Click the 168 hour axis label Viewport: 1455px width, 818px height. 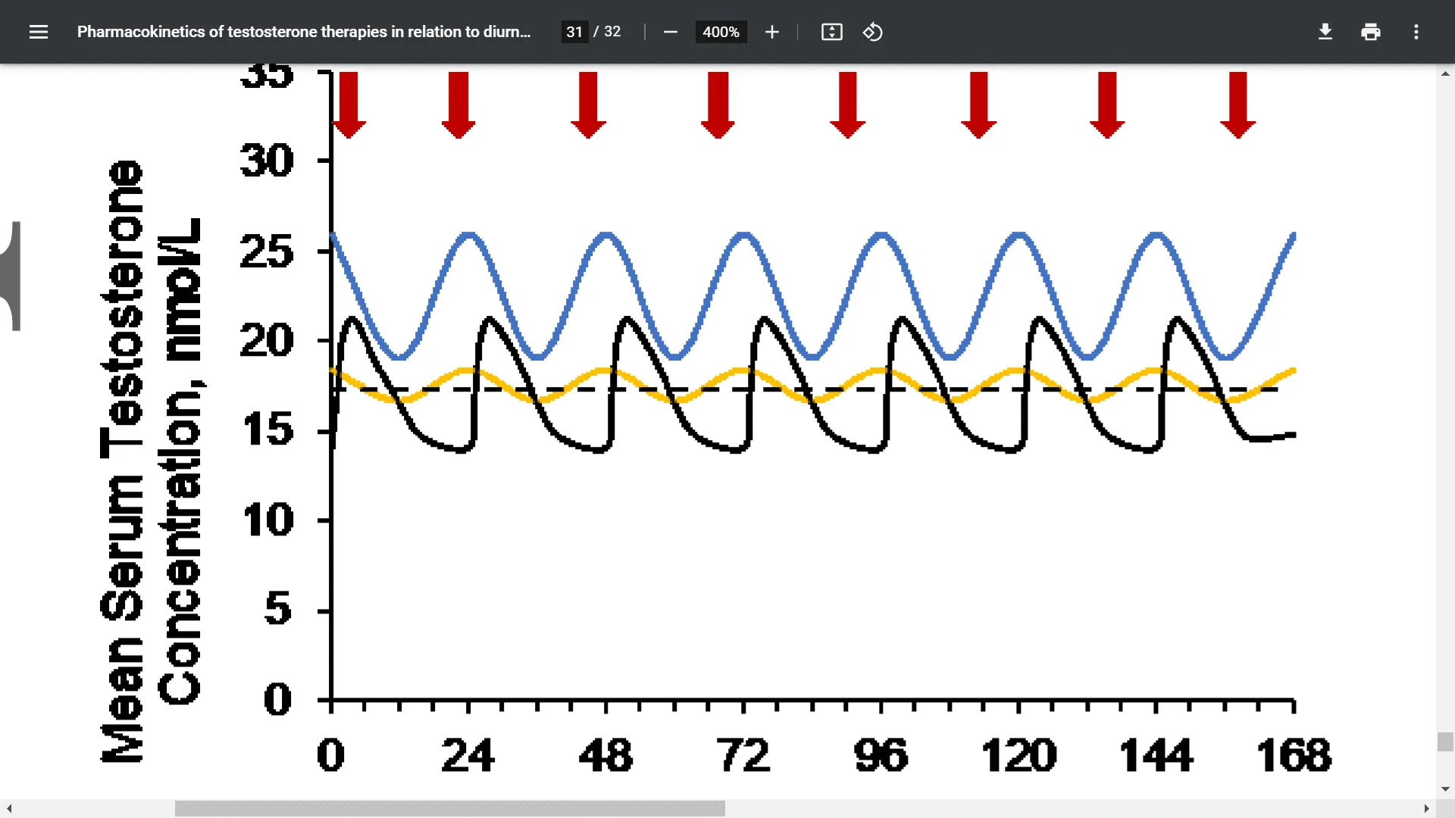pyautogui.click(x=1293, y=755)
